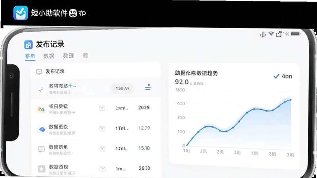Screen dimensions: 317x178
Task: Click the chart's 400 axis label
Action: pos(181,104)
